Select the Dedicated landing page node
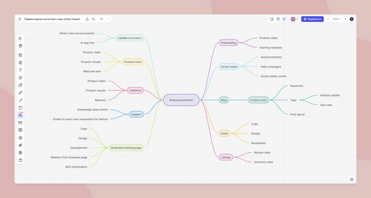This screenshot has height=198, width=371. [x=126, y=148]
